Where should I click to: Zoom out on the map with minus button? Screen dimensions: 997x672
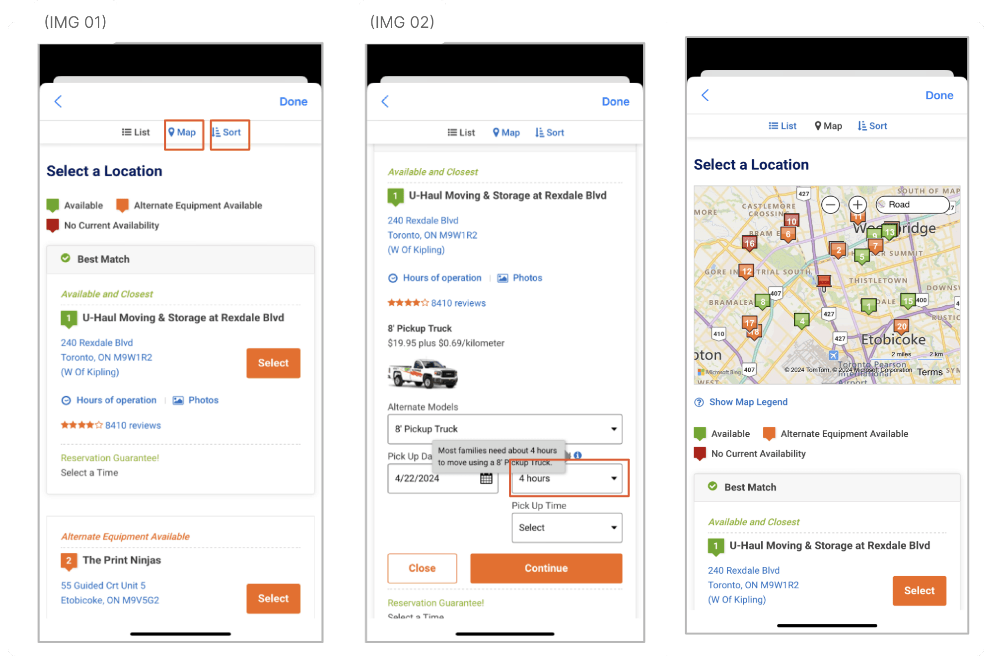click(830, 204)
